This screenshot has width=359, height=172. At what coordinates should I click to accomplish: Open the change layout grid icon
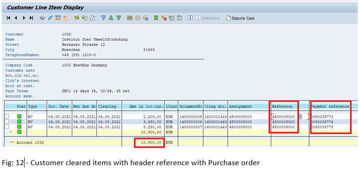coord(130,18)
